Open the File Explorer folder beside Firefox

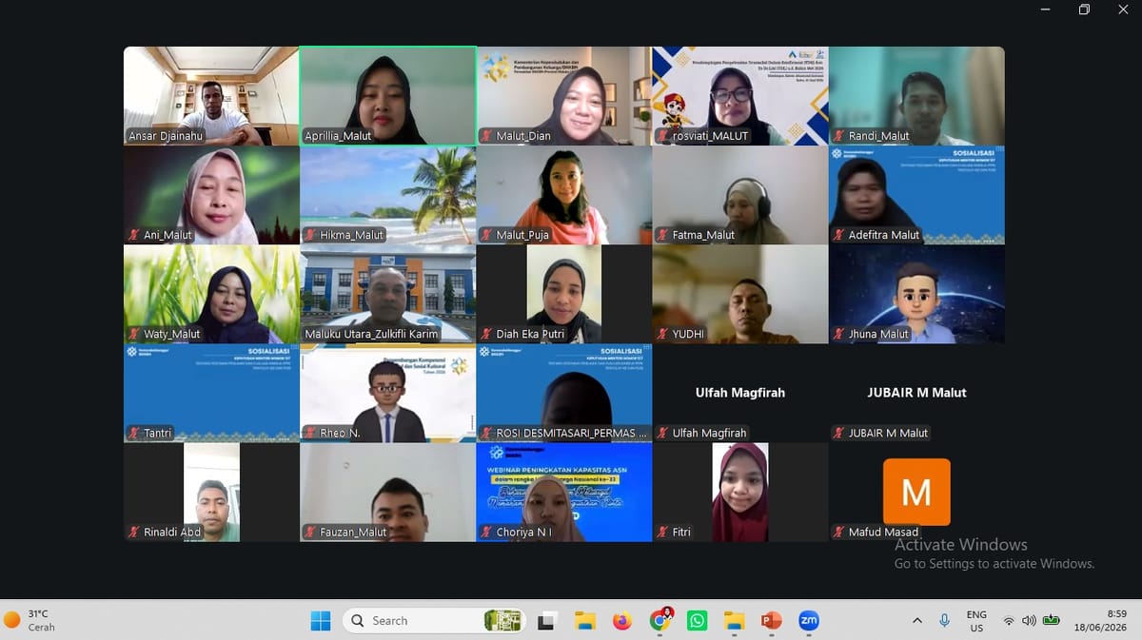584,621
